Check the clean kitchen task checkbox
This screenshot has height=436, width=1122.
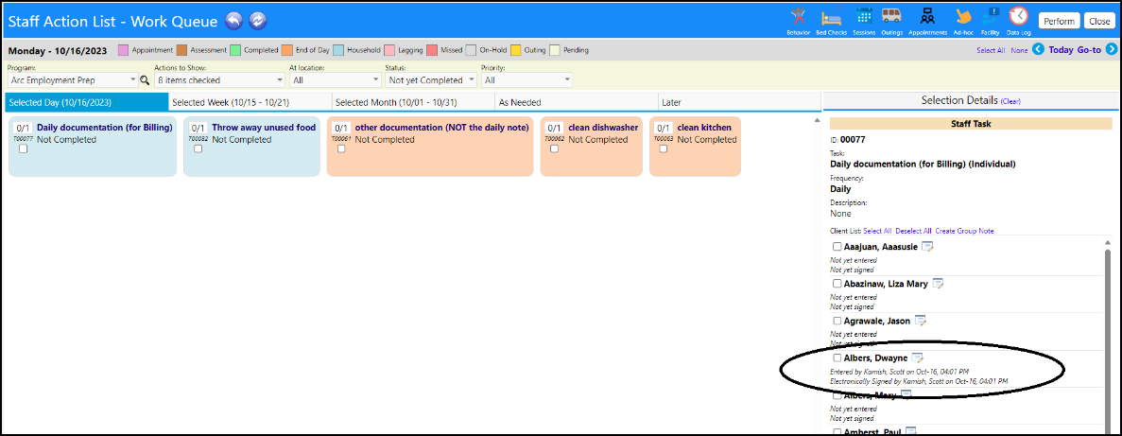pos(664,148)
